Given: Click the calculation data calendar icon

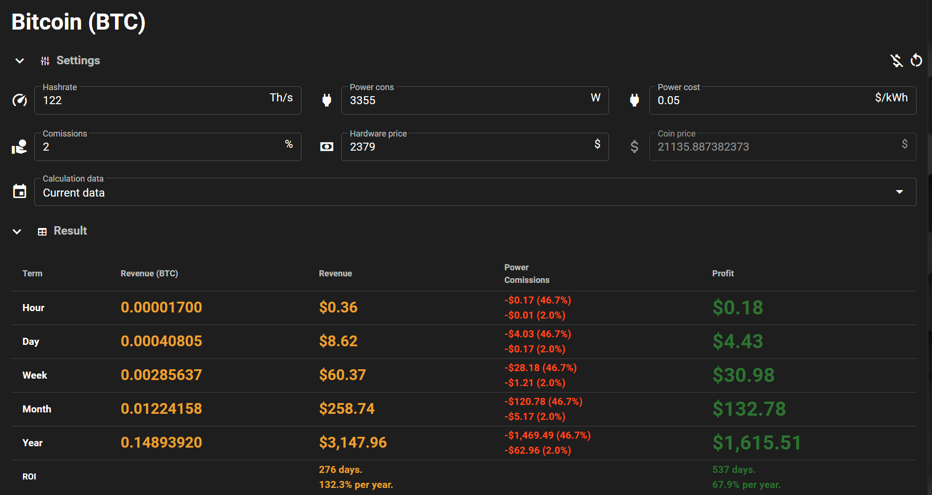Looking at the screenshot, I should [20, 191].
